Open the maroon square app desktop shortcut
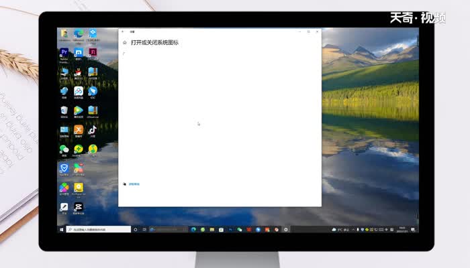Image resolution: width=470 pixels, height=268 pixels. 93,54
